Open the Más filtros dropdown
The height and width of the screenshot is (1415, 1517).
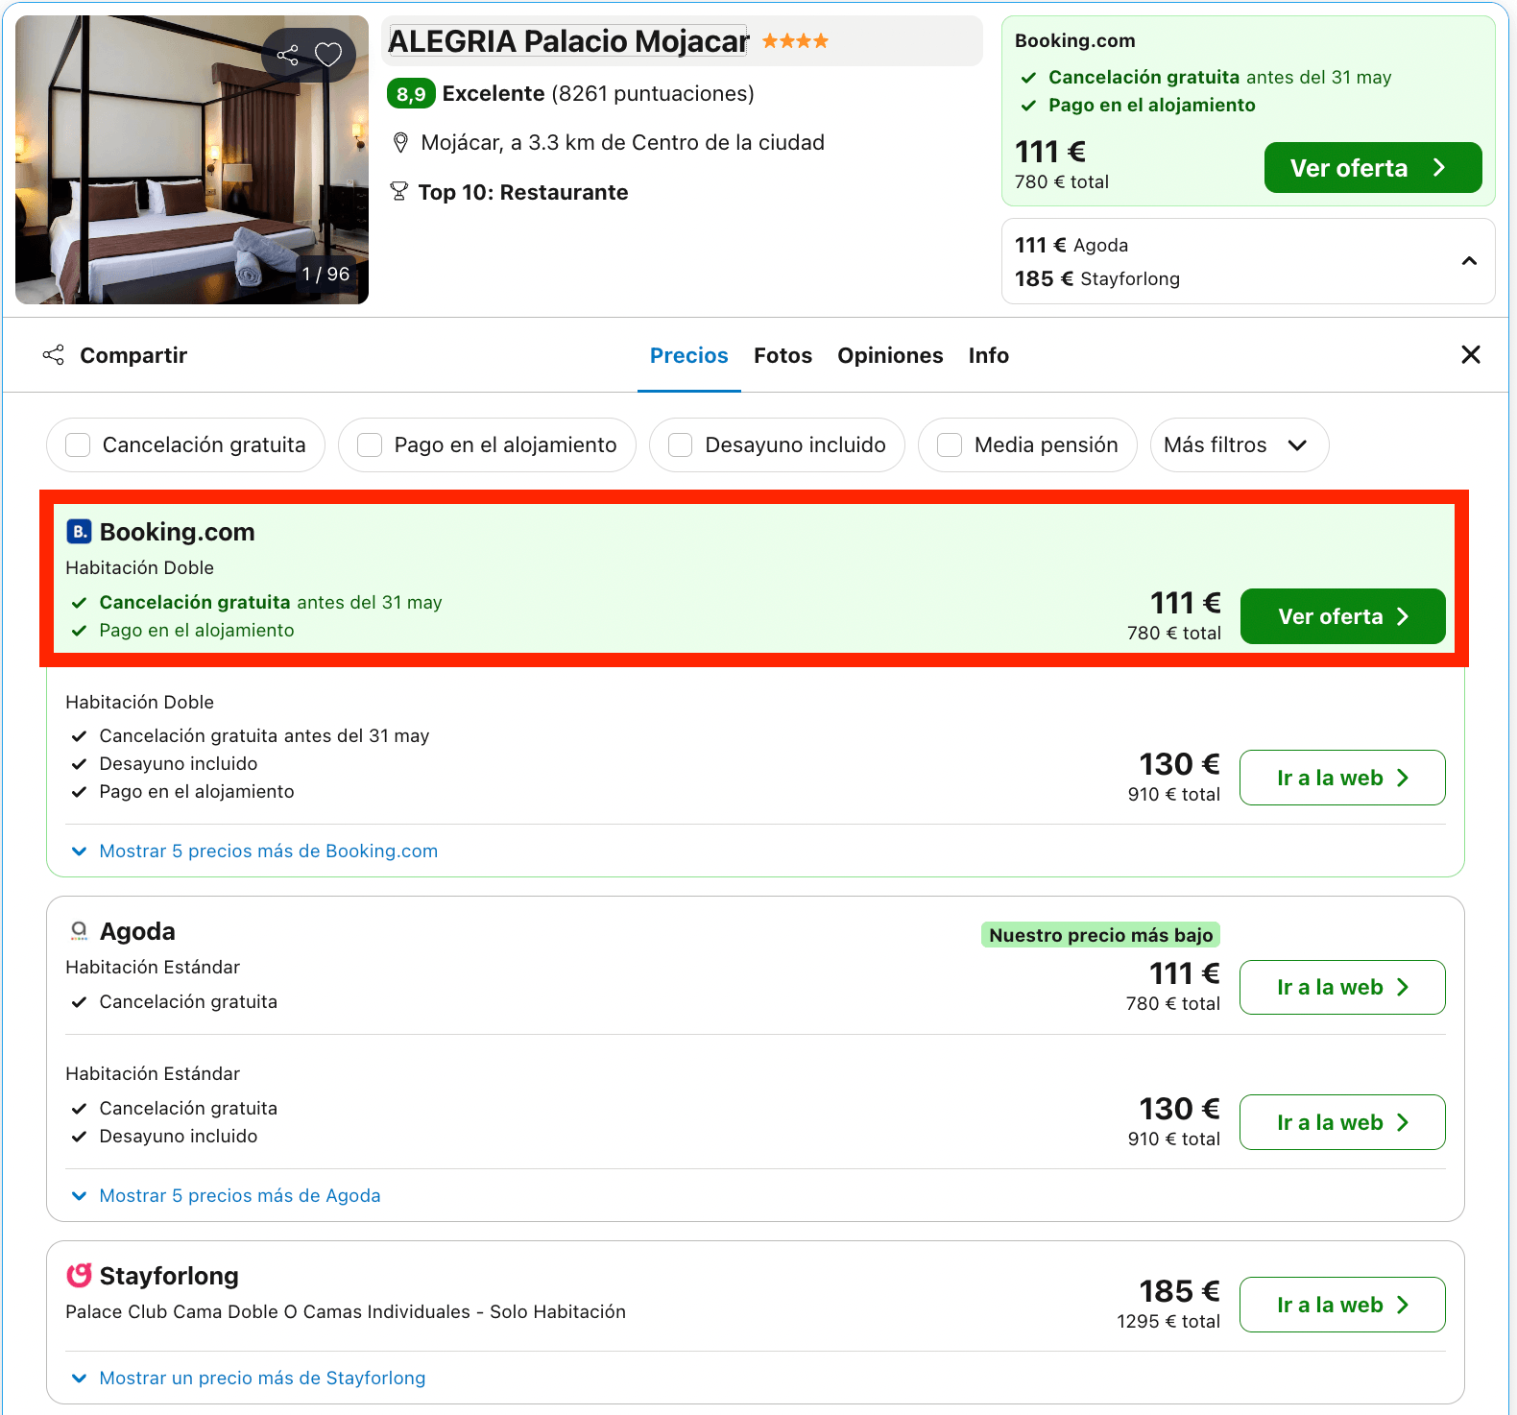1239,445
